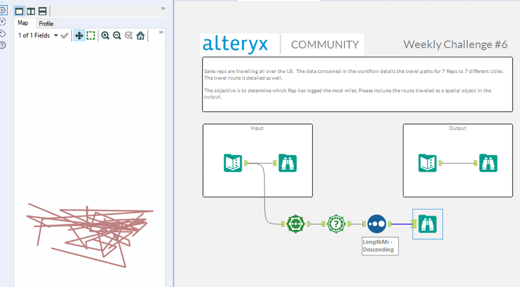Select the green Spatial Info tool
Image resolution: width=520 pixels, height=287 pixels.
coord(336,224)
